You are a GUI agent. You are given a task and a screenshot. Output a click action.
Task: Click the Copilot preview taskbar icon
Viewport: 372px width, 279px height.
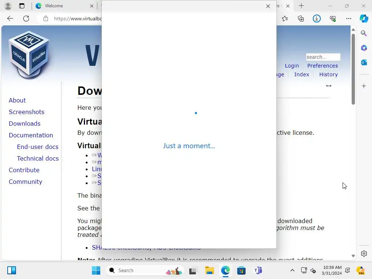point(361,270)
